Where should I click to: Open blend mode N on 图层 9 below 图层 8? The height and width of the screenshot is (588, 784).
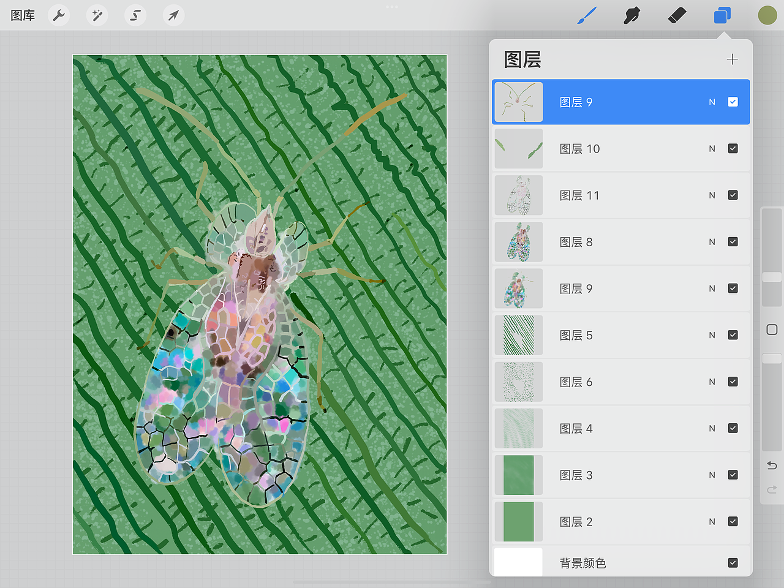tap(712, 288)
